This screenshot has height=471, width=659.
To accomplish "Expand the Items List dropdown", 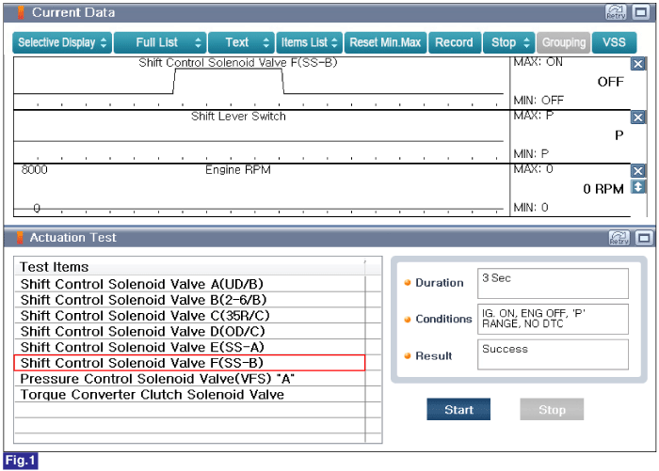I will (x=310, y=42).
